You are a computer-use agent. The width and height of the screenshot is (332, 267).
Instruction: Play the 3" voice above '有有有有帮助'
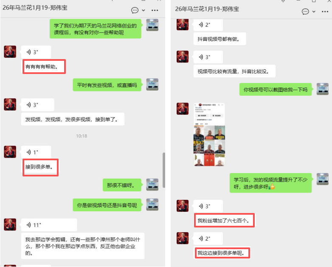(x=36, y=52)
